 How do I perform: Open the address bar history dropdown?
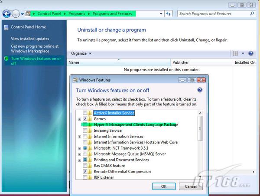click(161, 14)
